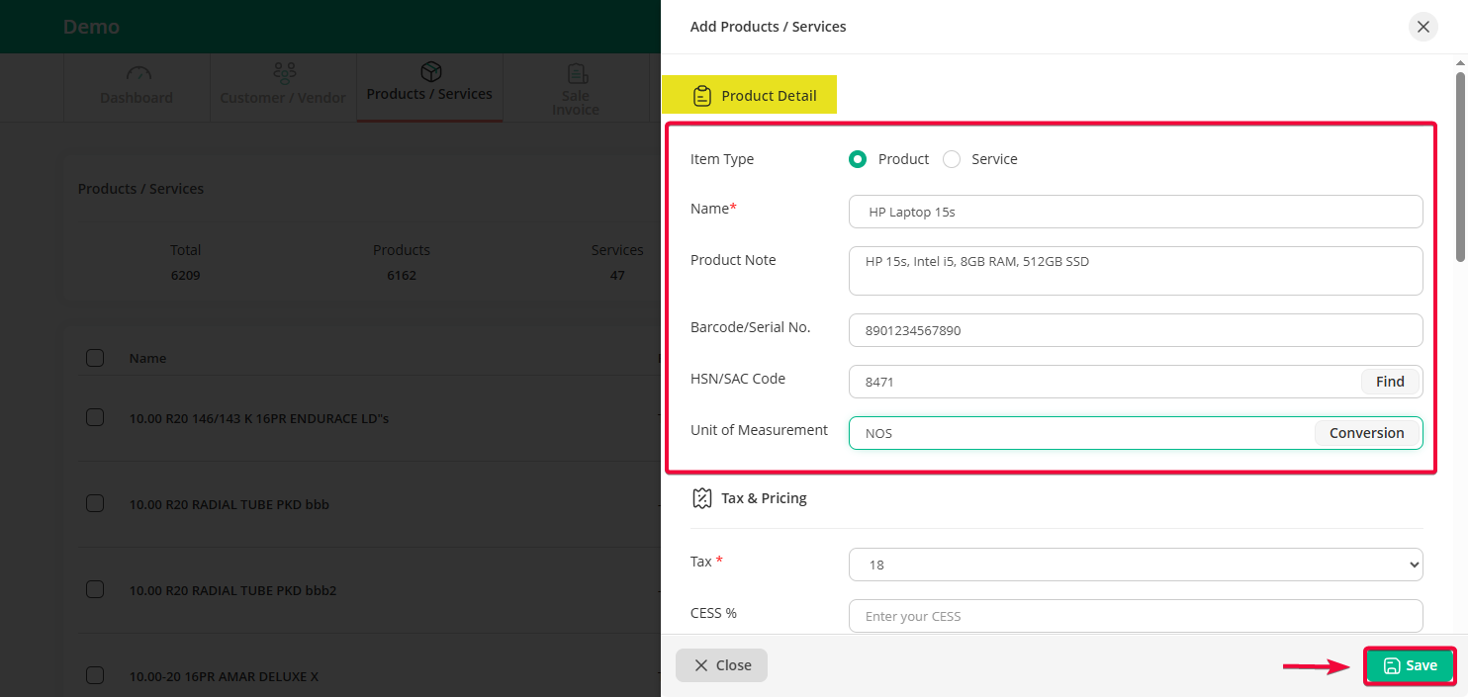
Task: Click the Name column header
Action: [147, 358]
